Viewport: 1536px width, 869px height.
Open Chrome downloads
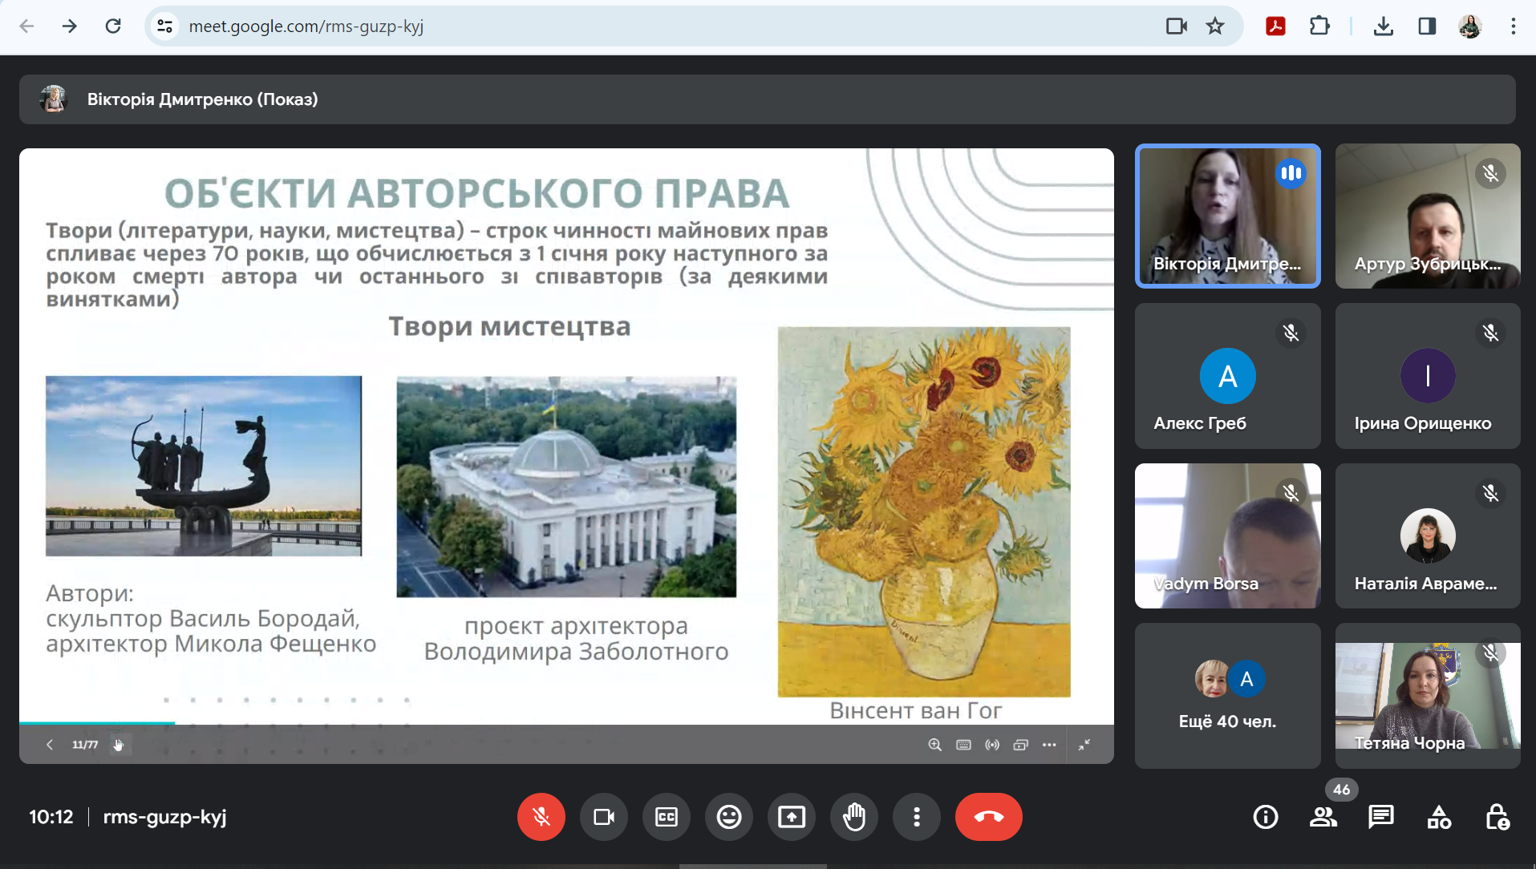pyautogui.click(x=1383, y=26)
